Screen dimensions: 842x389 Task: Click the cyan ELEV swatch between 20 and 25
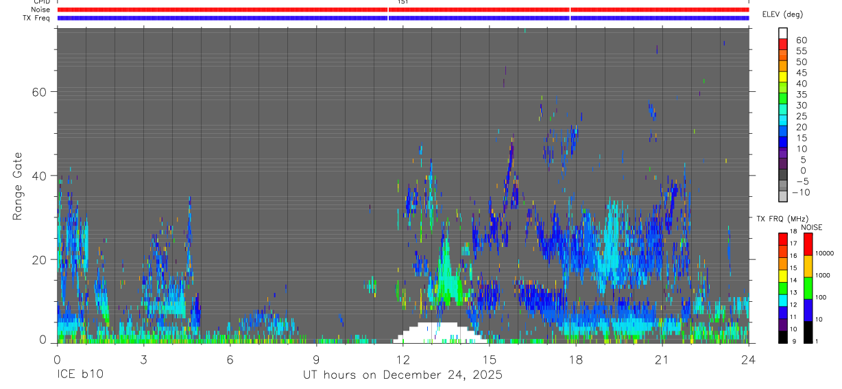tap(782, 121)
